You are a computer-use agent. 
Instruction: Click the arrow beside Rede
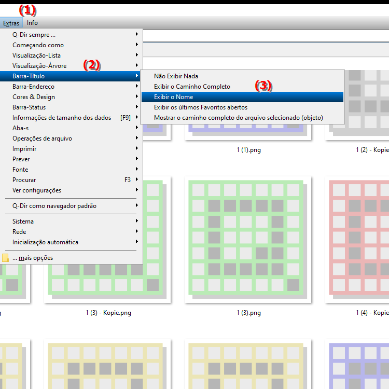pyautogui.click(x=137, y=231)
